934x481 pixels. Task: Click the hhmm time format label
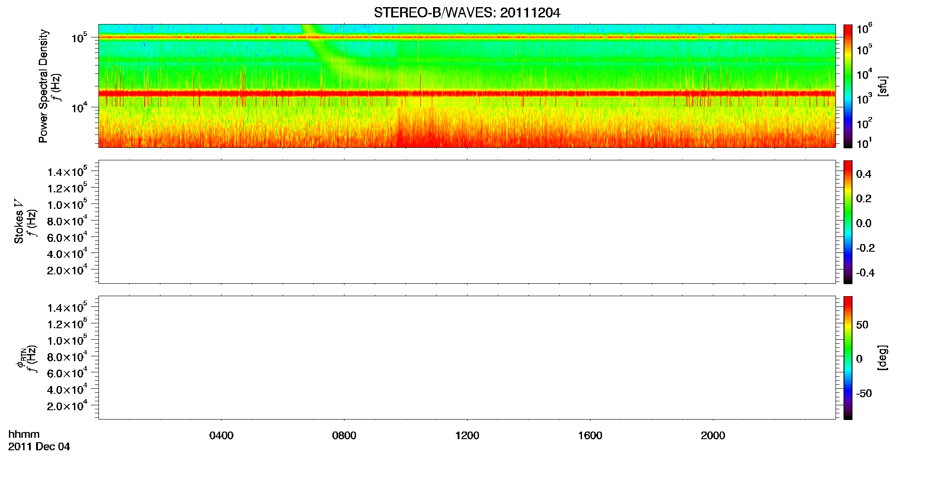coord(24,434)
